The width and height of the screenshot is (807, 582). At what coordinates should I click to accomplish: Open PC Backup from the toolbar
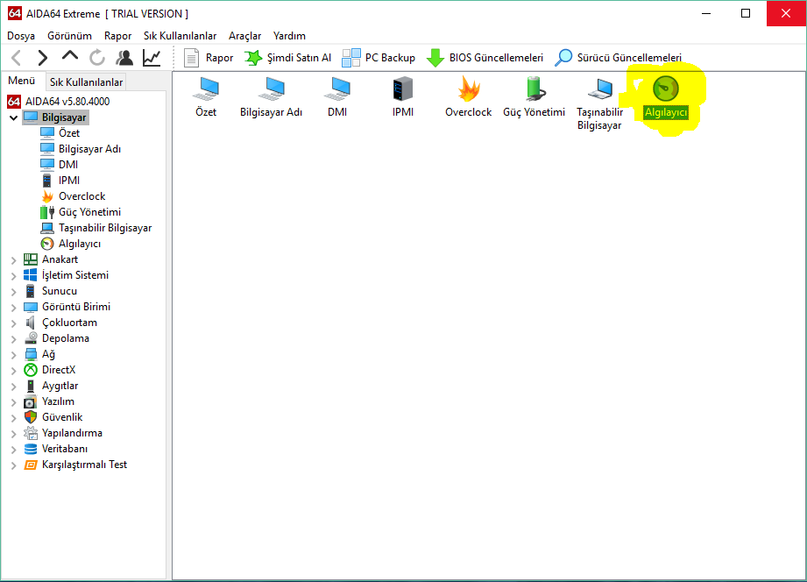pyautogui.click(x=379, y=58)
